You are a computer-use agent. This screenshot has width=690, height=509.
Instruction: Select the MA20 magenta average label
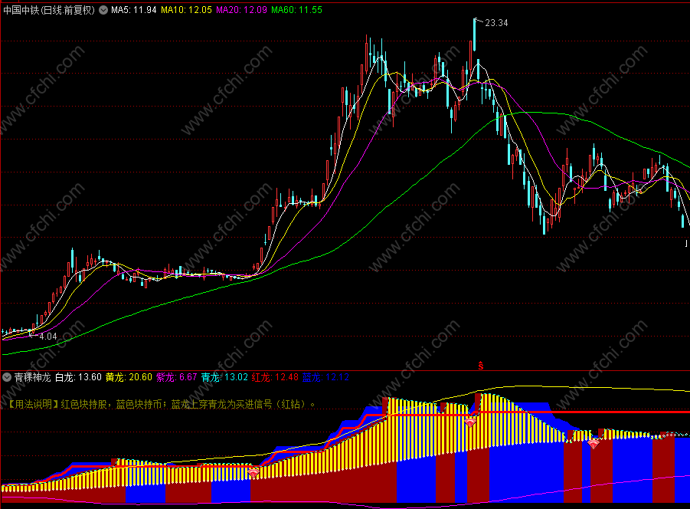(241, 10)
